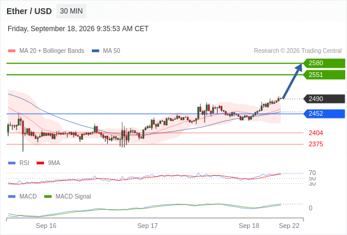Screen dimensions: 347x235
Task: Click the Sep 22 date axis label
Action: click(x=289, y=226)
